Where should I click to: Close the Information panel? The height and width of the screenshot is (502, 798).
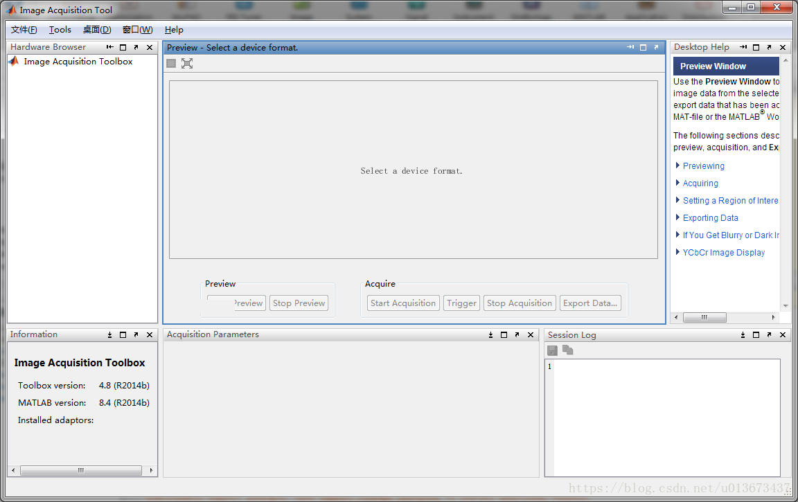click(150, 334)
